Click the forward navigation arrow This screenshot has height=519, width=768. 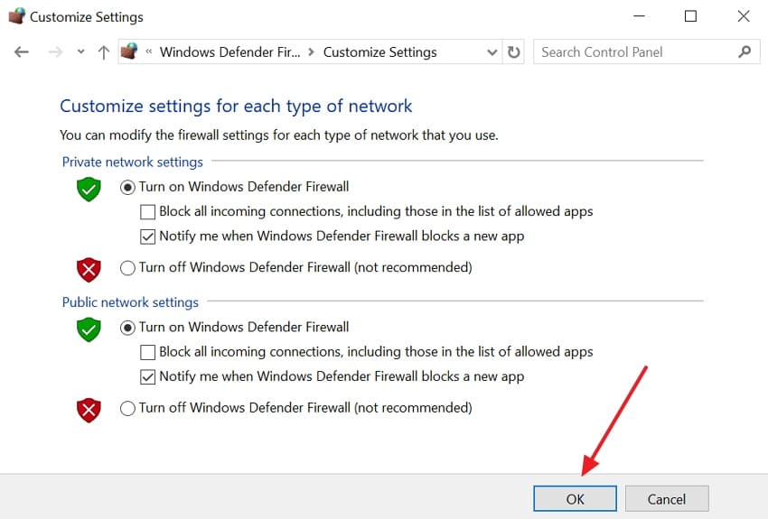coord(55,51)
